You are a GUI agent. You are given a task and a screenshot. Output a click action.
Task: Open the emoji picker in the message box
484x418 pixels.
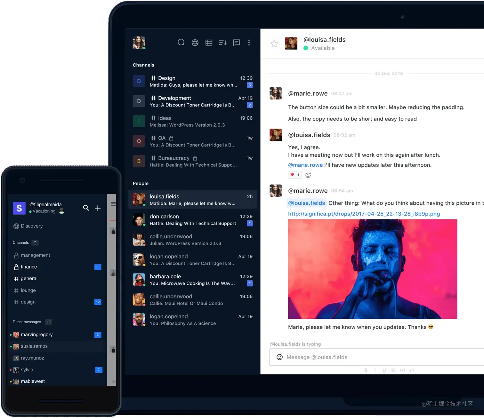(279, 357)
